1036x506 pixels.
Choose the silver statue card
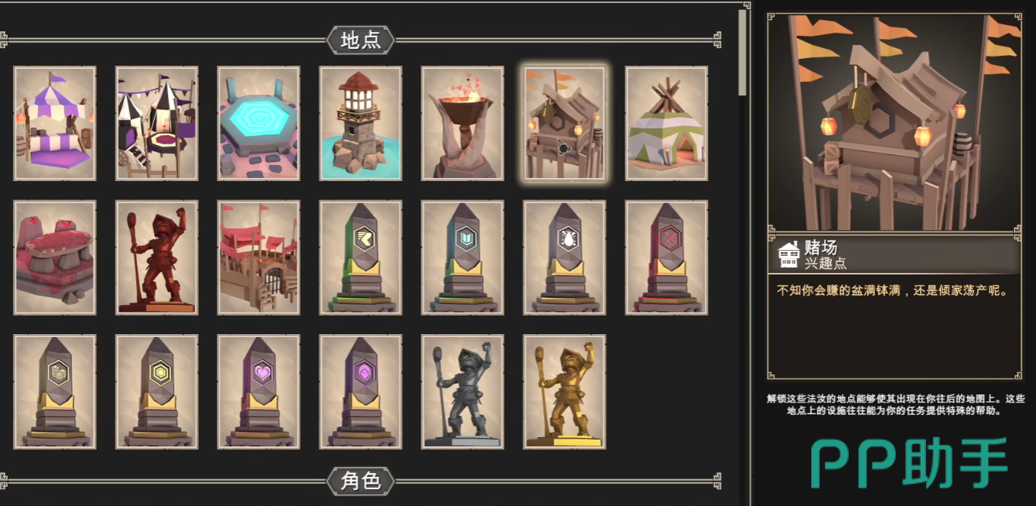coord(463,391)
